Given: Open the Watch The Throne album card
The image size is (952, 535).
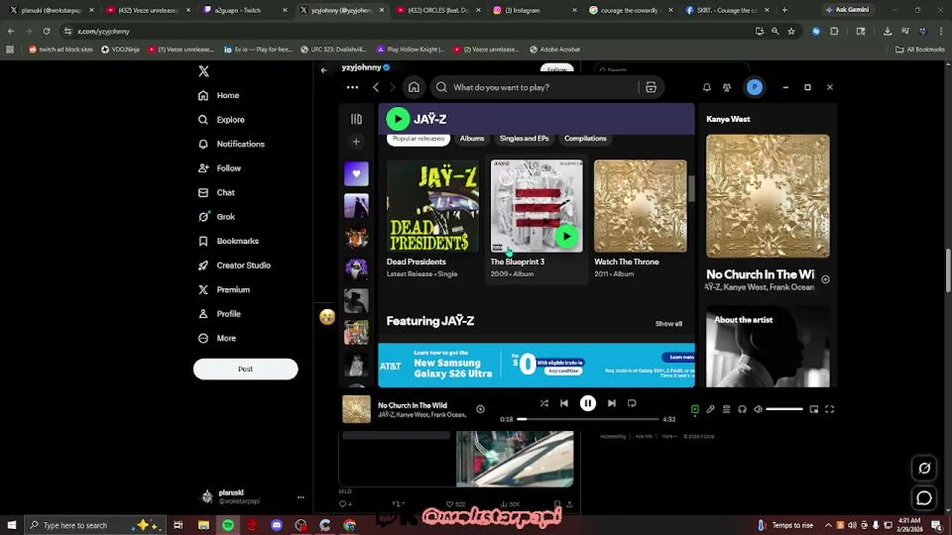Looking at the screenshot, I should (640, 219).
